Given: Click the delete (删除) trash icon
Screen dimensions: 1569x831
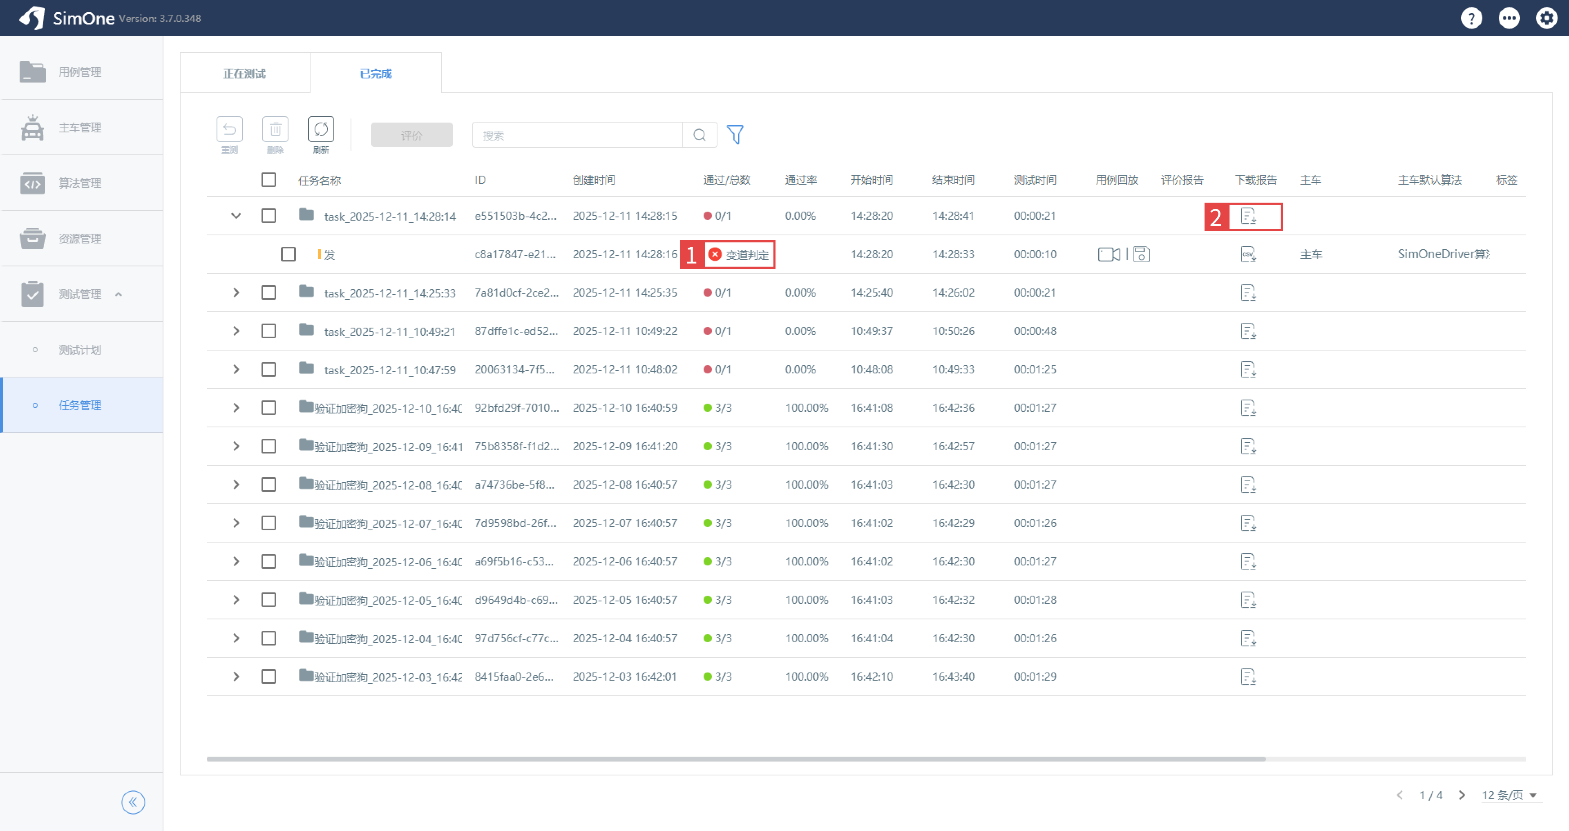Looking at the screenshot, I should [275, 129].
